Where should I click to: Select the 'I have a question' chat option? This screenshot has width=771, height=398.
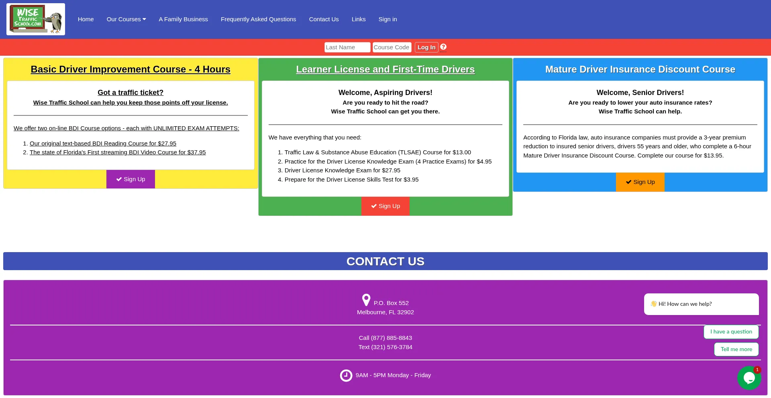pyautogui.click(x=731, y=332)
